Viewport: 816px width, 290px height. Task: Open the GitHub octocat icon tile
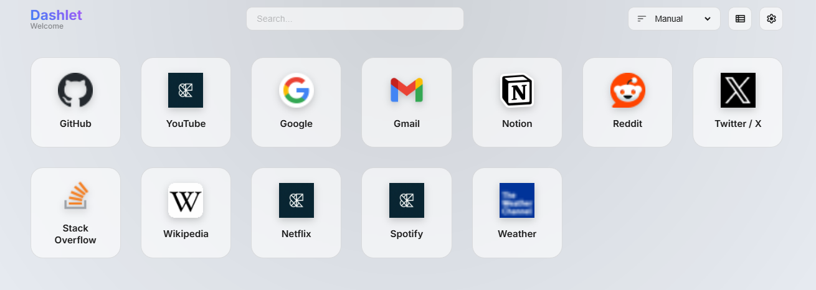(75, 90)
